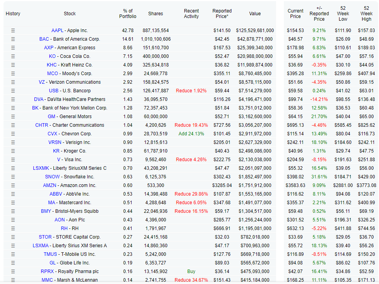Open history icon for STORE Capital row
Image resolution: width=379 pixels, height=284 pixels.
pyautogui.click(x=13, y=237)
